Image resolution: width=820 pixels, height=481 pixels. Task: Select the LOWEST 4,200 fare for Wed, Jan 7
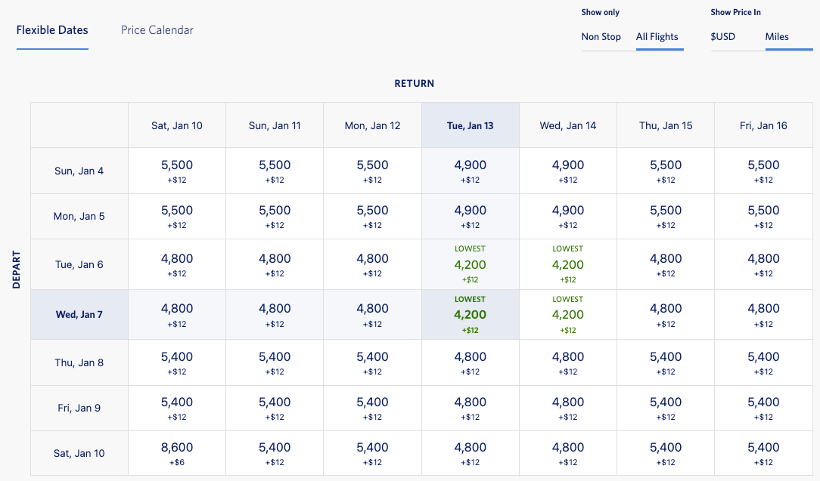tap(470, 312)
